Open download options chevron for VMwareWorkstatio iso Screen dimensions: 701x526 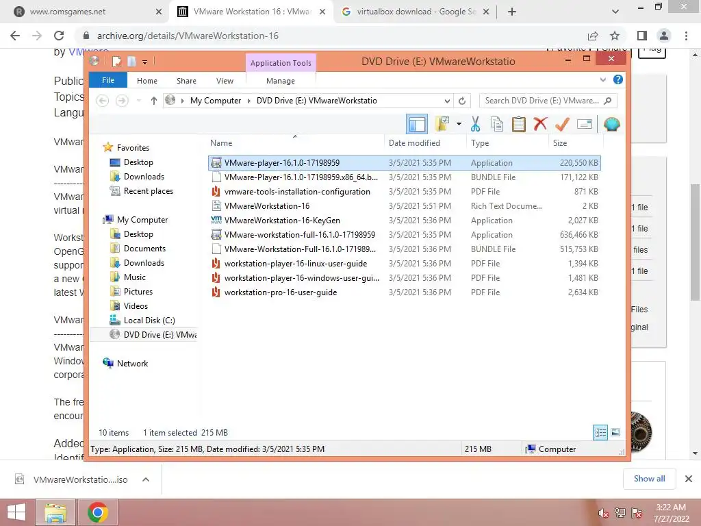coord(145,479)
